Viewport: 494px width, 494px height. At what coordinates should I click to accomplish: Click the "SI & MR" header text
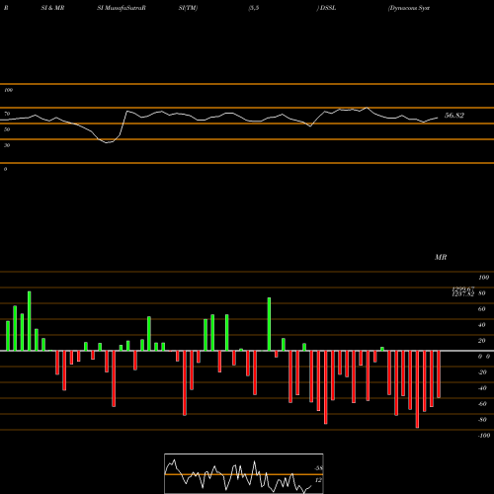tap(52, 8)
